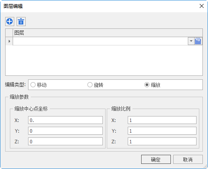Click the 取消 button
Viewport: 208px width, 169px height.
point(188,160)
